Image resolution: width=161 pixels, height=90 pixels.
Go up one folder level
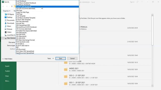(x=12, y=6)
